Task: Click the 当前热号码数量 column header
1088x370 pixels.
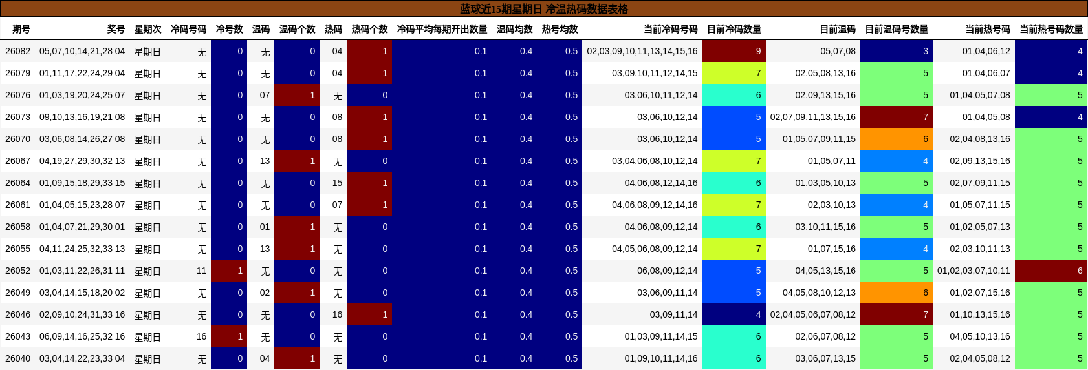Action: tap(1051, 29)
